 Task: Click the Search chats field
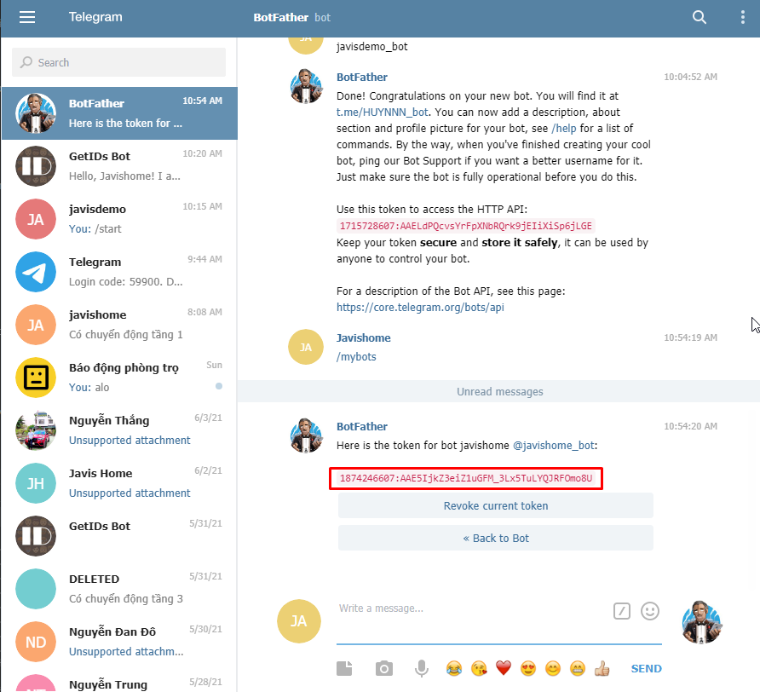tap(118, 62)
